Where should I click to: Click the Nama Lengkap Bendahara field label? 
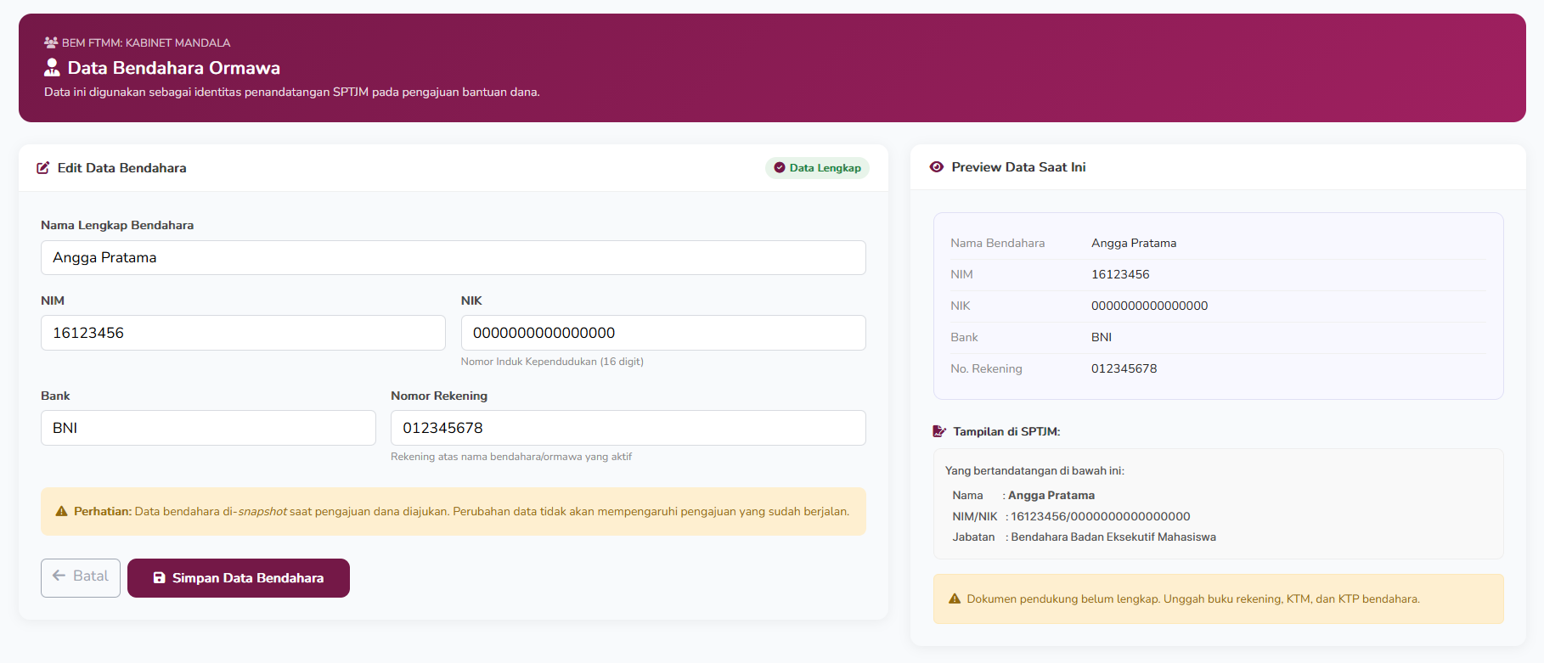(117, 225)
